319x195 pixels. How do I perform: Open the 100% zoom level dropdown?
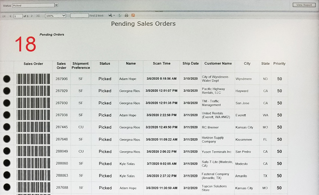55,16
